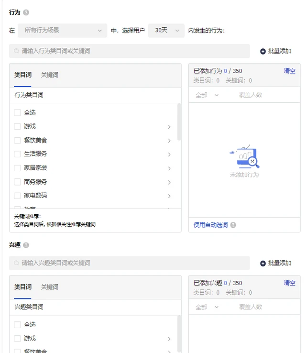
Task: Click search icon in 行为 keyword field
Action: (x=17, y=51)
